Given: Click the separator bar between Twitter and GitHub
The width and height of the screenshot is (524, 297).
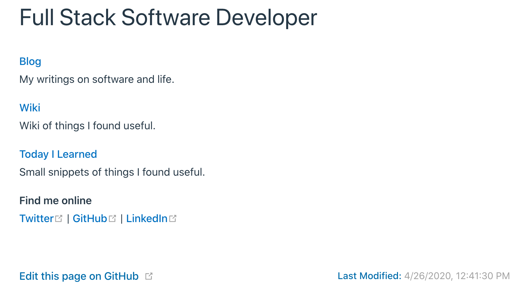Looking at the screenshot, I should coord(68,219).
